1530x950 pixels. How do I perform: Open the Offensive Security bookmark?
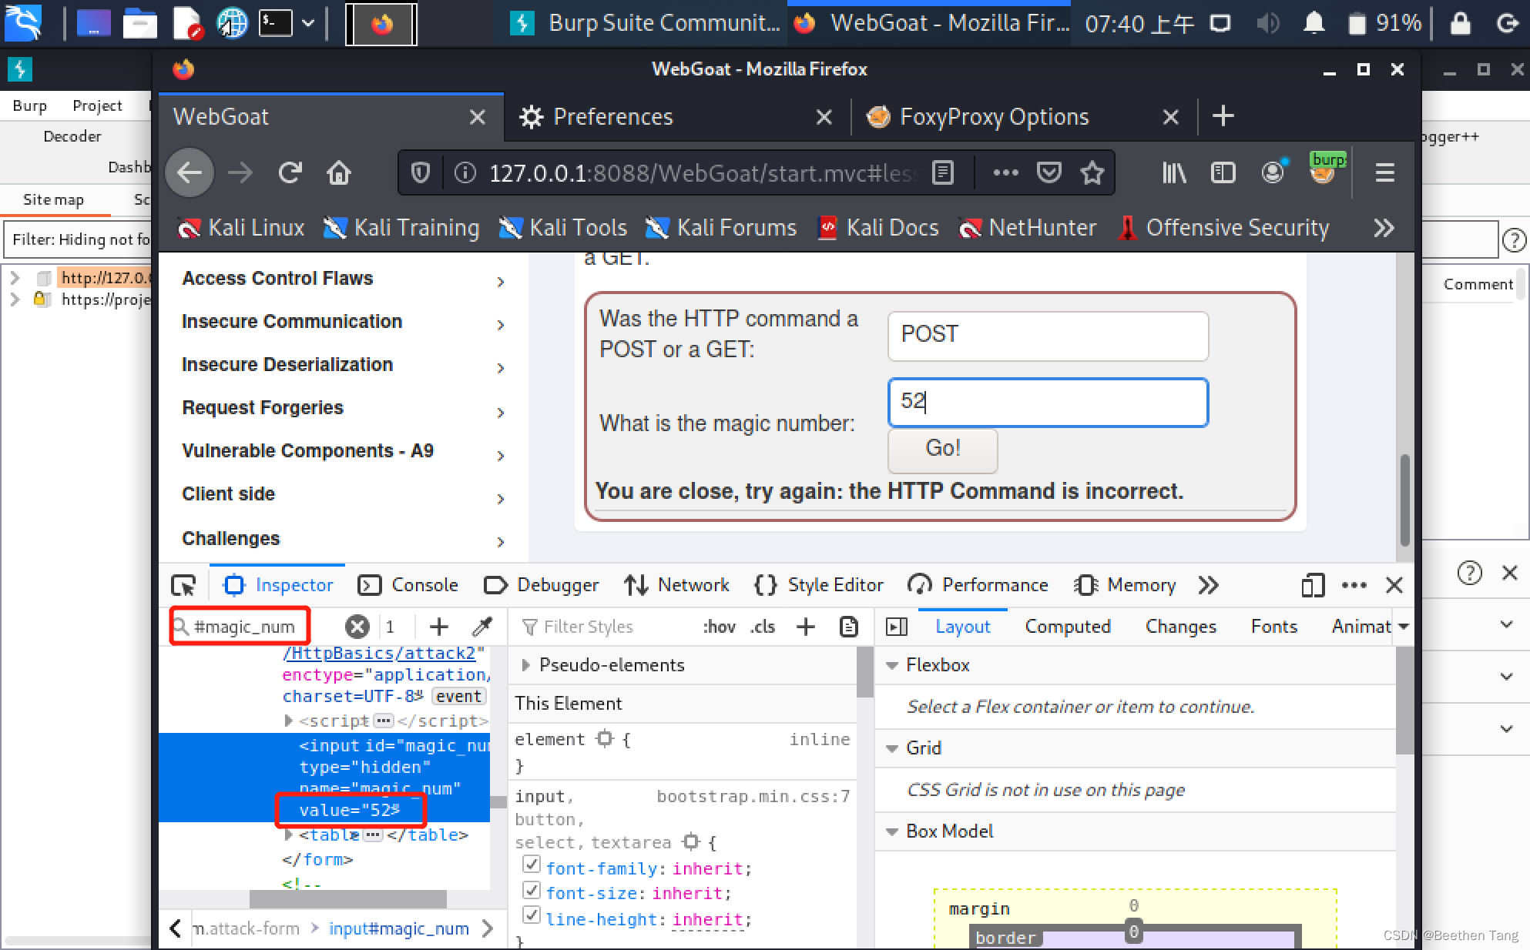[x=1224, y=228]
